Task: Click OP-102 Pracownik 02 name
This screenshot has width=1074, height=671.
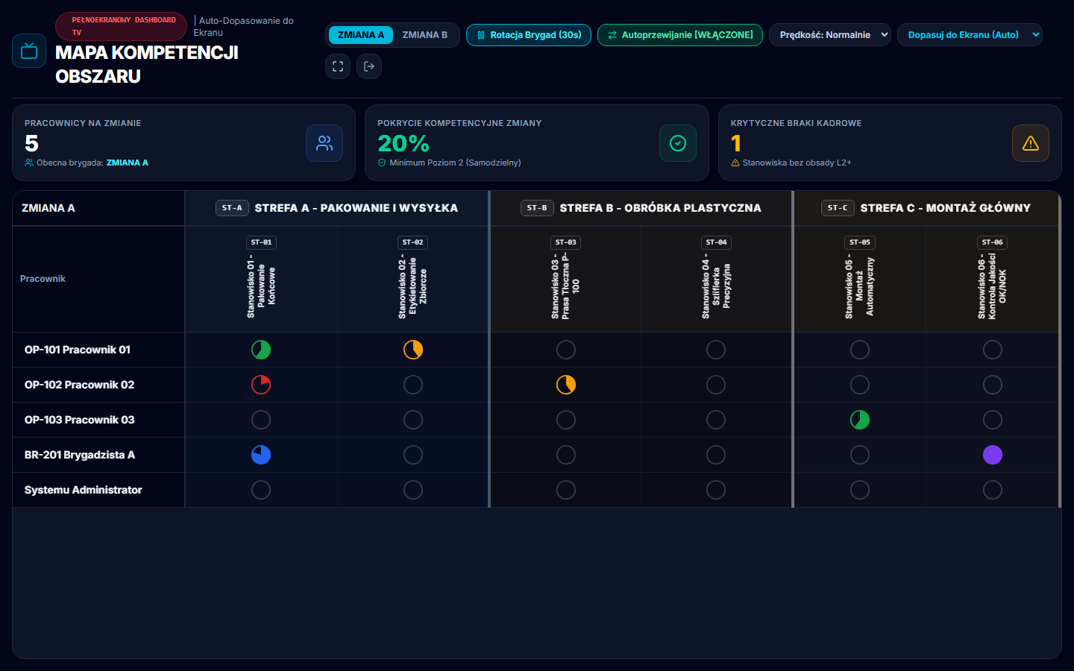Action: (x=80, y=385)
